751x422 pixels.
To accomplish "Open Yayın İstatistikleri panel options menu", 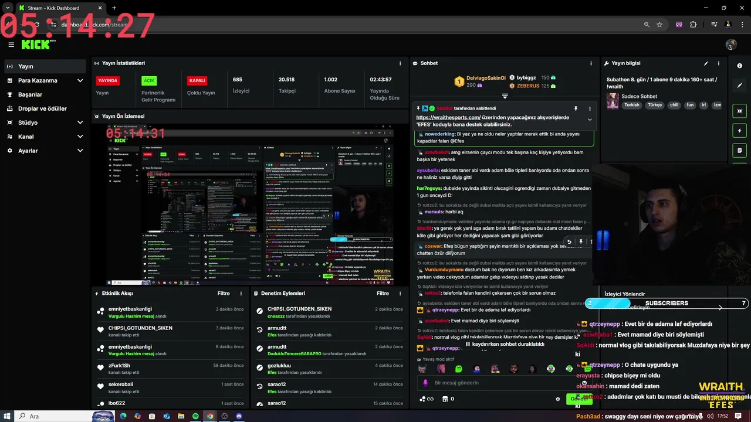I will pos(400,63).
